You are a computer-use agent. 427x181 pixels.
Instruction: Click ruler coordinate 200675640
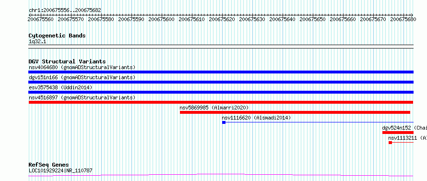click(x=283, y=19)
